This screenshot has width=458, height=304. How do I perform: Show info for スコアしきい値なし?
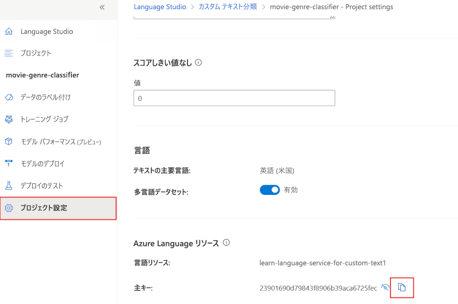[x=199, y=62]
